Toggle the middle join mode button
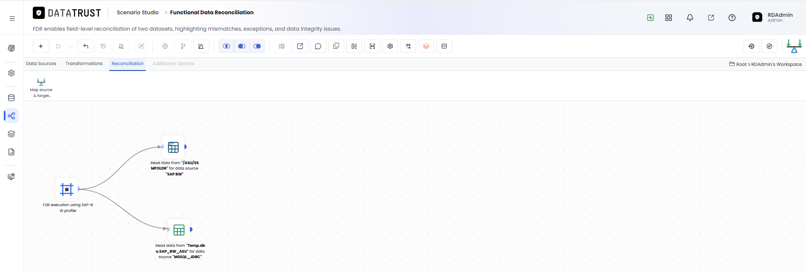 [x=242, y=46]
